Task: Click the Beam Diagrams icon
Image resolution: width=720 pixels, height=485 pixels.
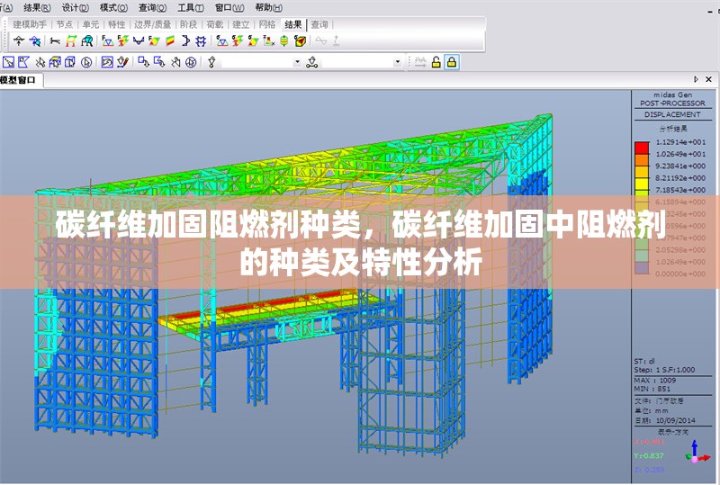Action: click(139, 41)
